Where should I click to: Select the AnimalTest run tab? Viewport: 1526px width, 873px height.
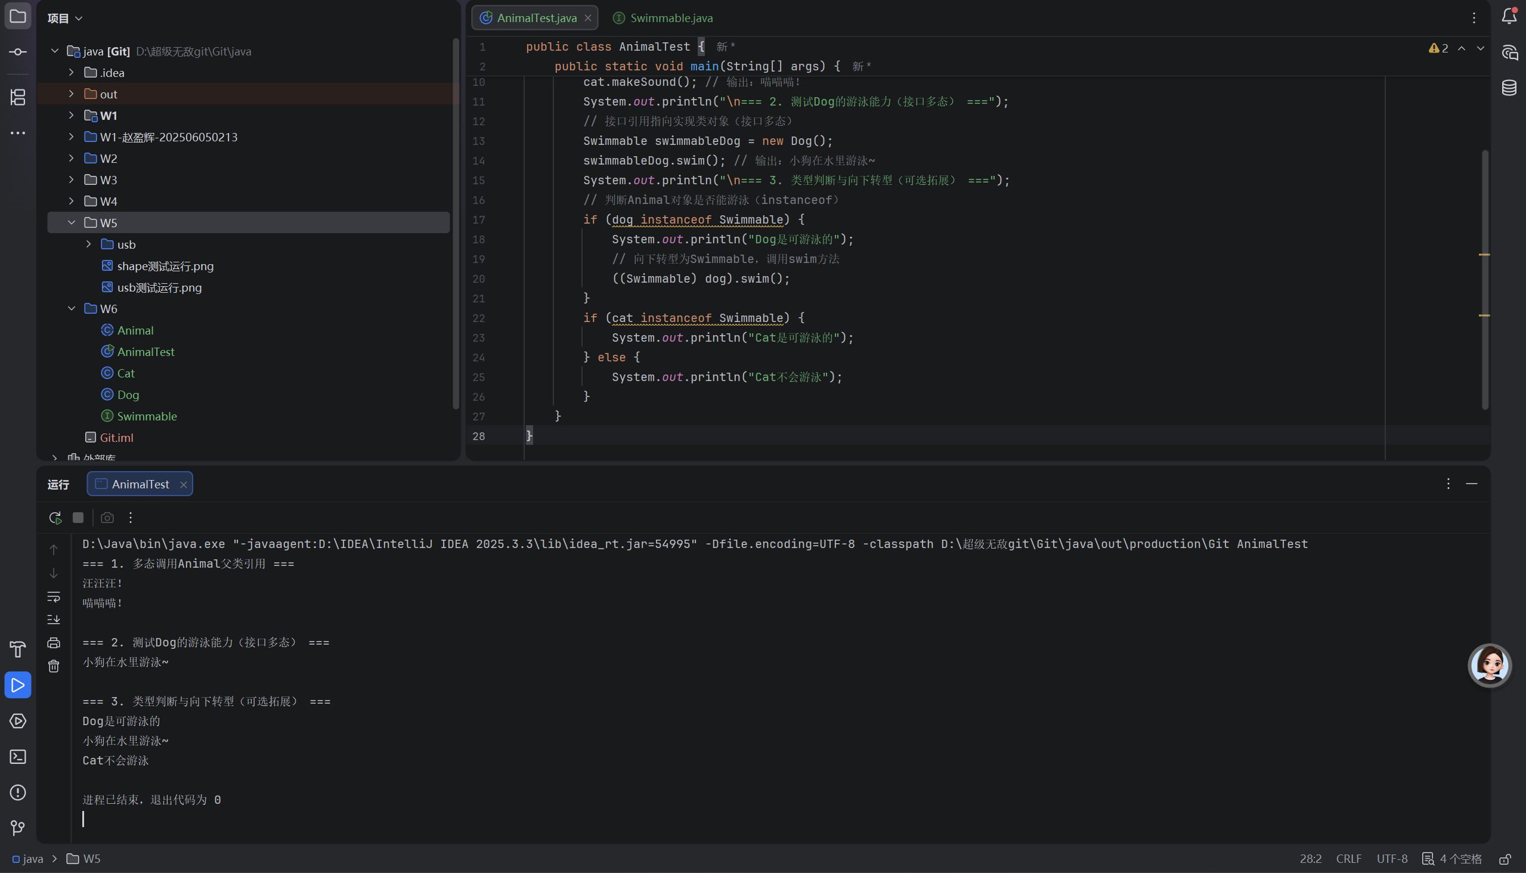140,484
